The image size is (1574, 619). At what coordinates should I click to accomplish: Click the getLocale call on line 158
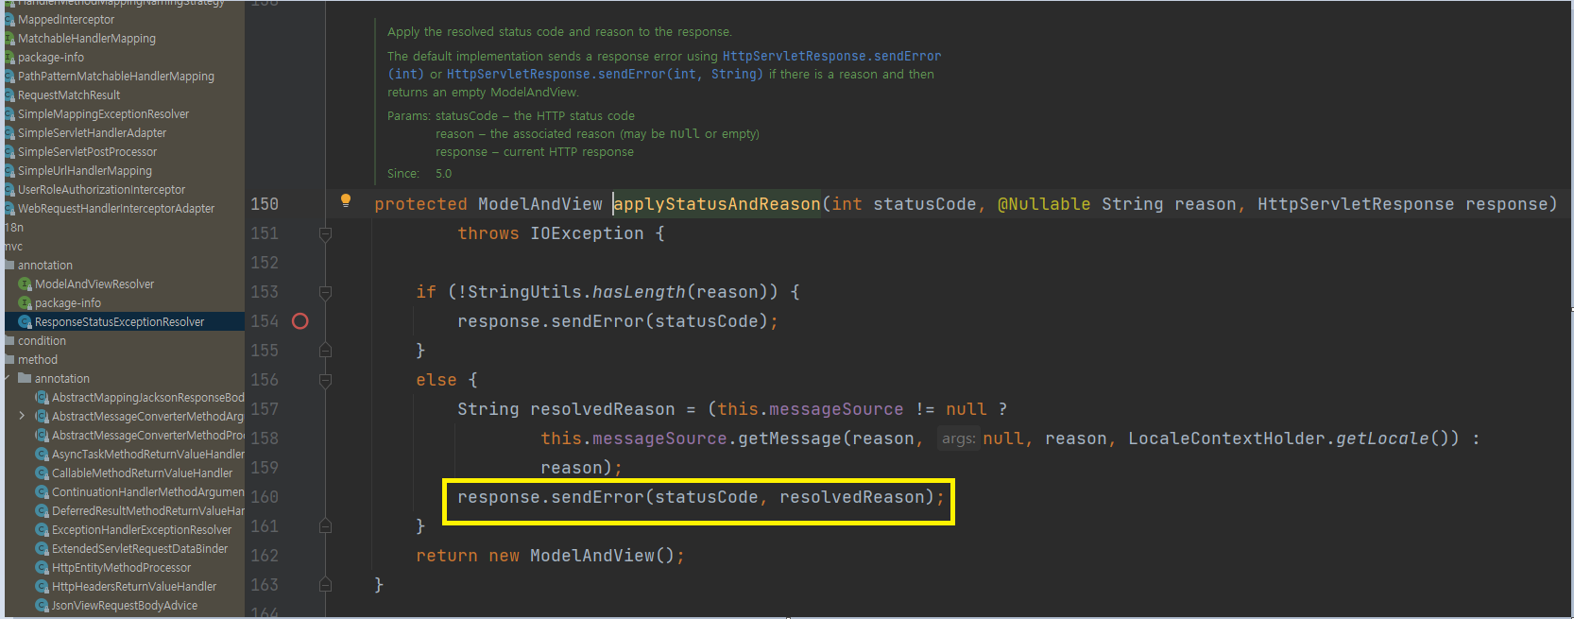[1382, 438]
